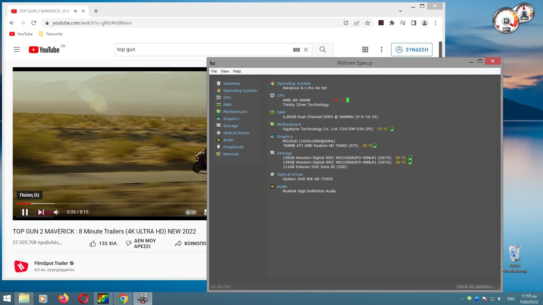
Task: Click the Speccy version number v1.29.714
Action: point(220,287)
